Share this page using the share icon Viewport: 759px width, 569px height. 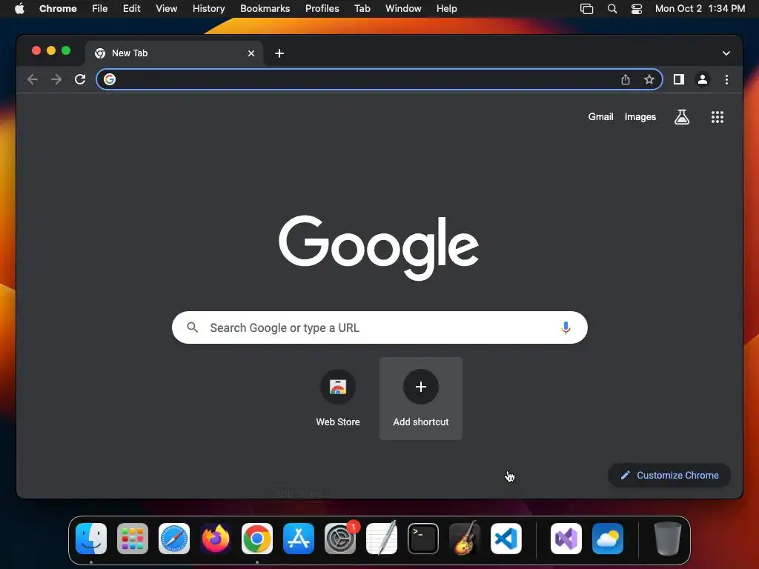click(x=626, y=79)
